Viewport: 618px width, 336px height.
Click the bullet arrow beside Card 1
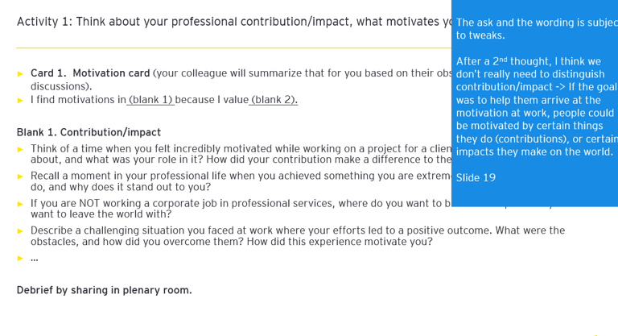20,74
